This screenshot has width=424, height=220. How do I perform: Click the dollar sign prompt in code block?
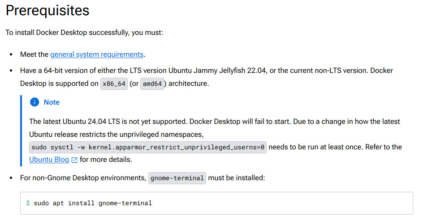pyautogui.click(x=28, y=203)
